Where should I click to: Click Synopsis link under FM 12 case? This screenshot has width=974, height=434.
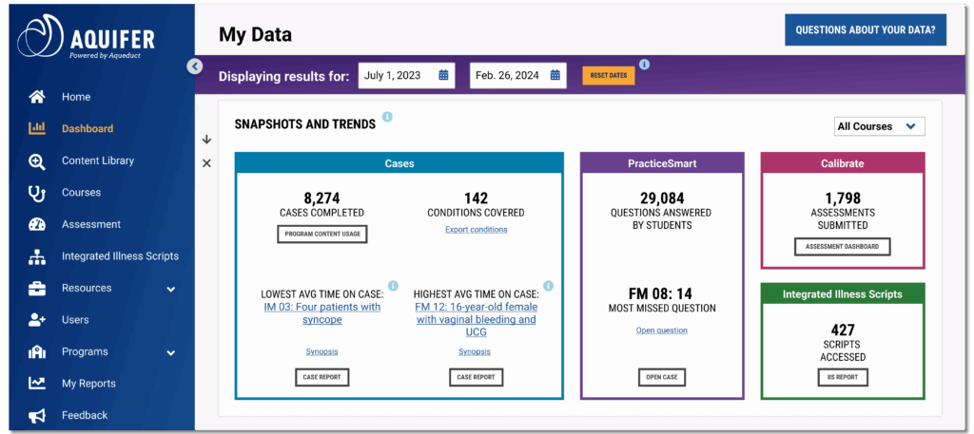click(475, 351)
